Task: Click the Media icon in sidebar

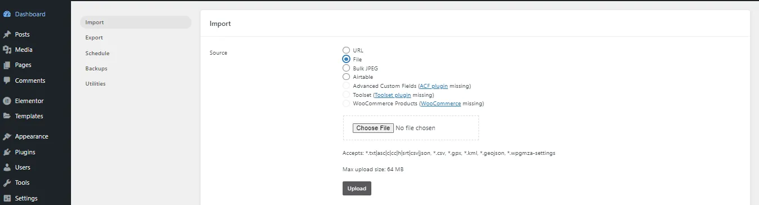Action: (x=7, y=50)
